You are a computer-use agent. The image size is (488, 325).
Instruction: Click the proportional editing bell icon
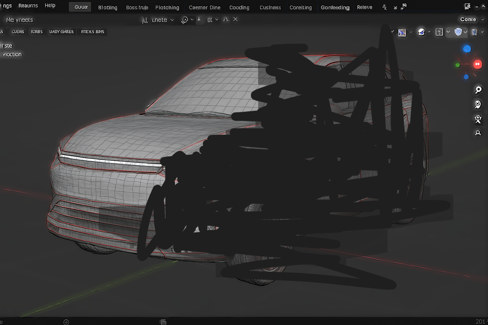click(x=226, y=20)
